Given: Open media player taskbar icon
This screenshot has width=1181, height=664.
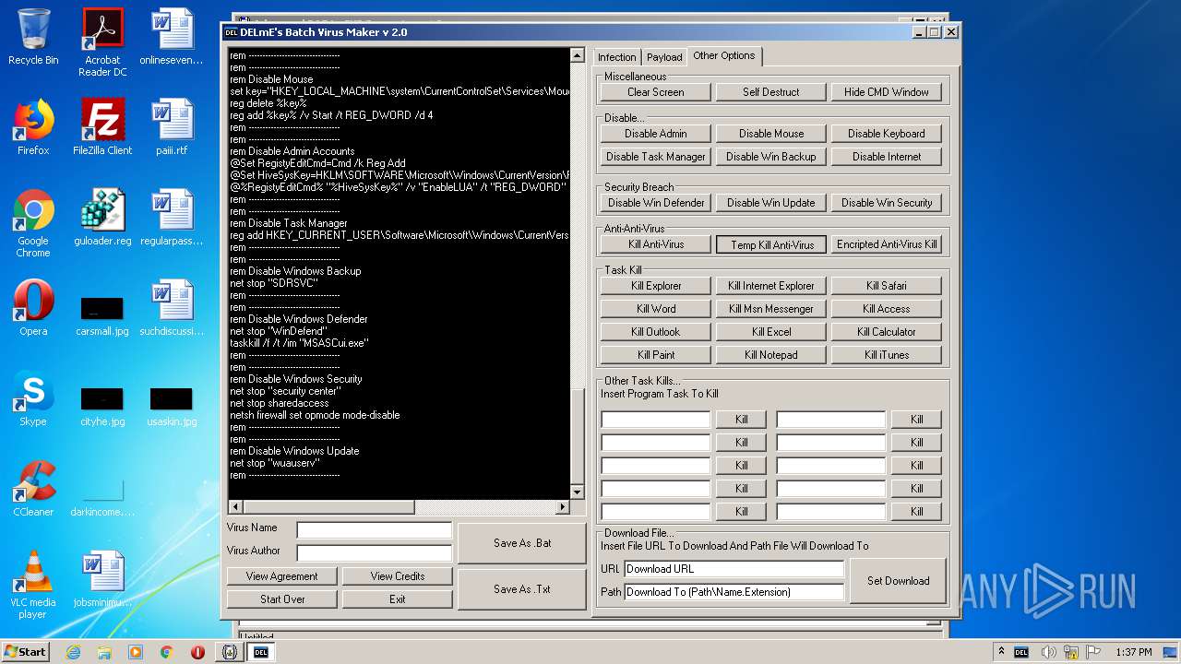Looking at the screenshot, I should (x=136, y=652).
